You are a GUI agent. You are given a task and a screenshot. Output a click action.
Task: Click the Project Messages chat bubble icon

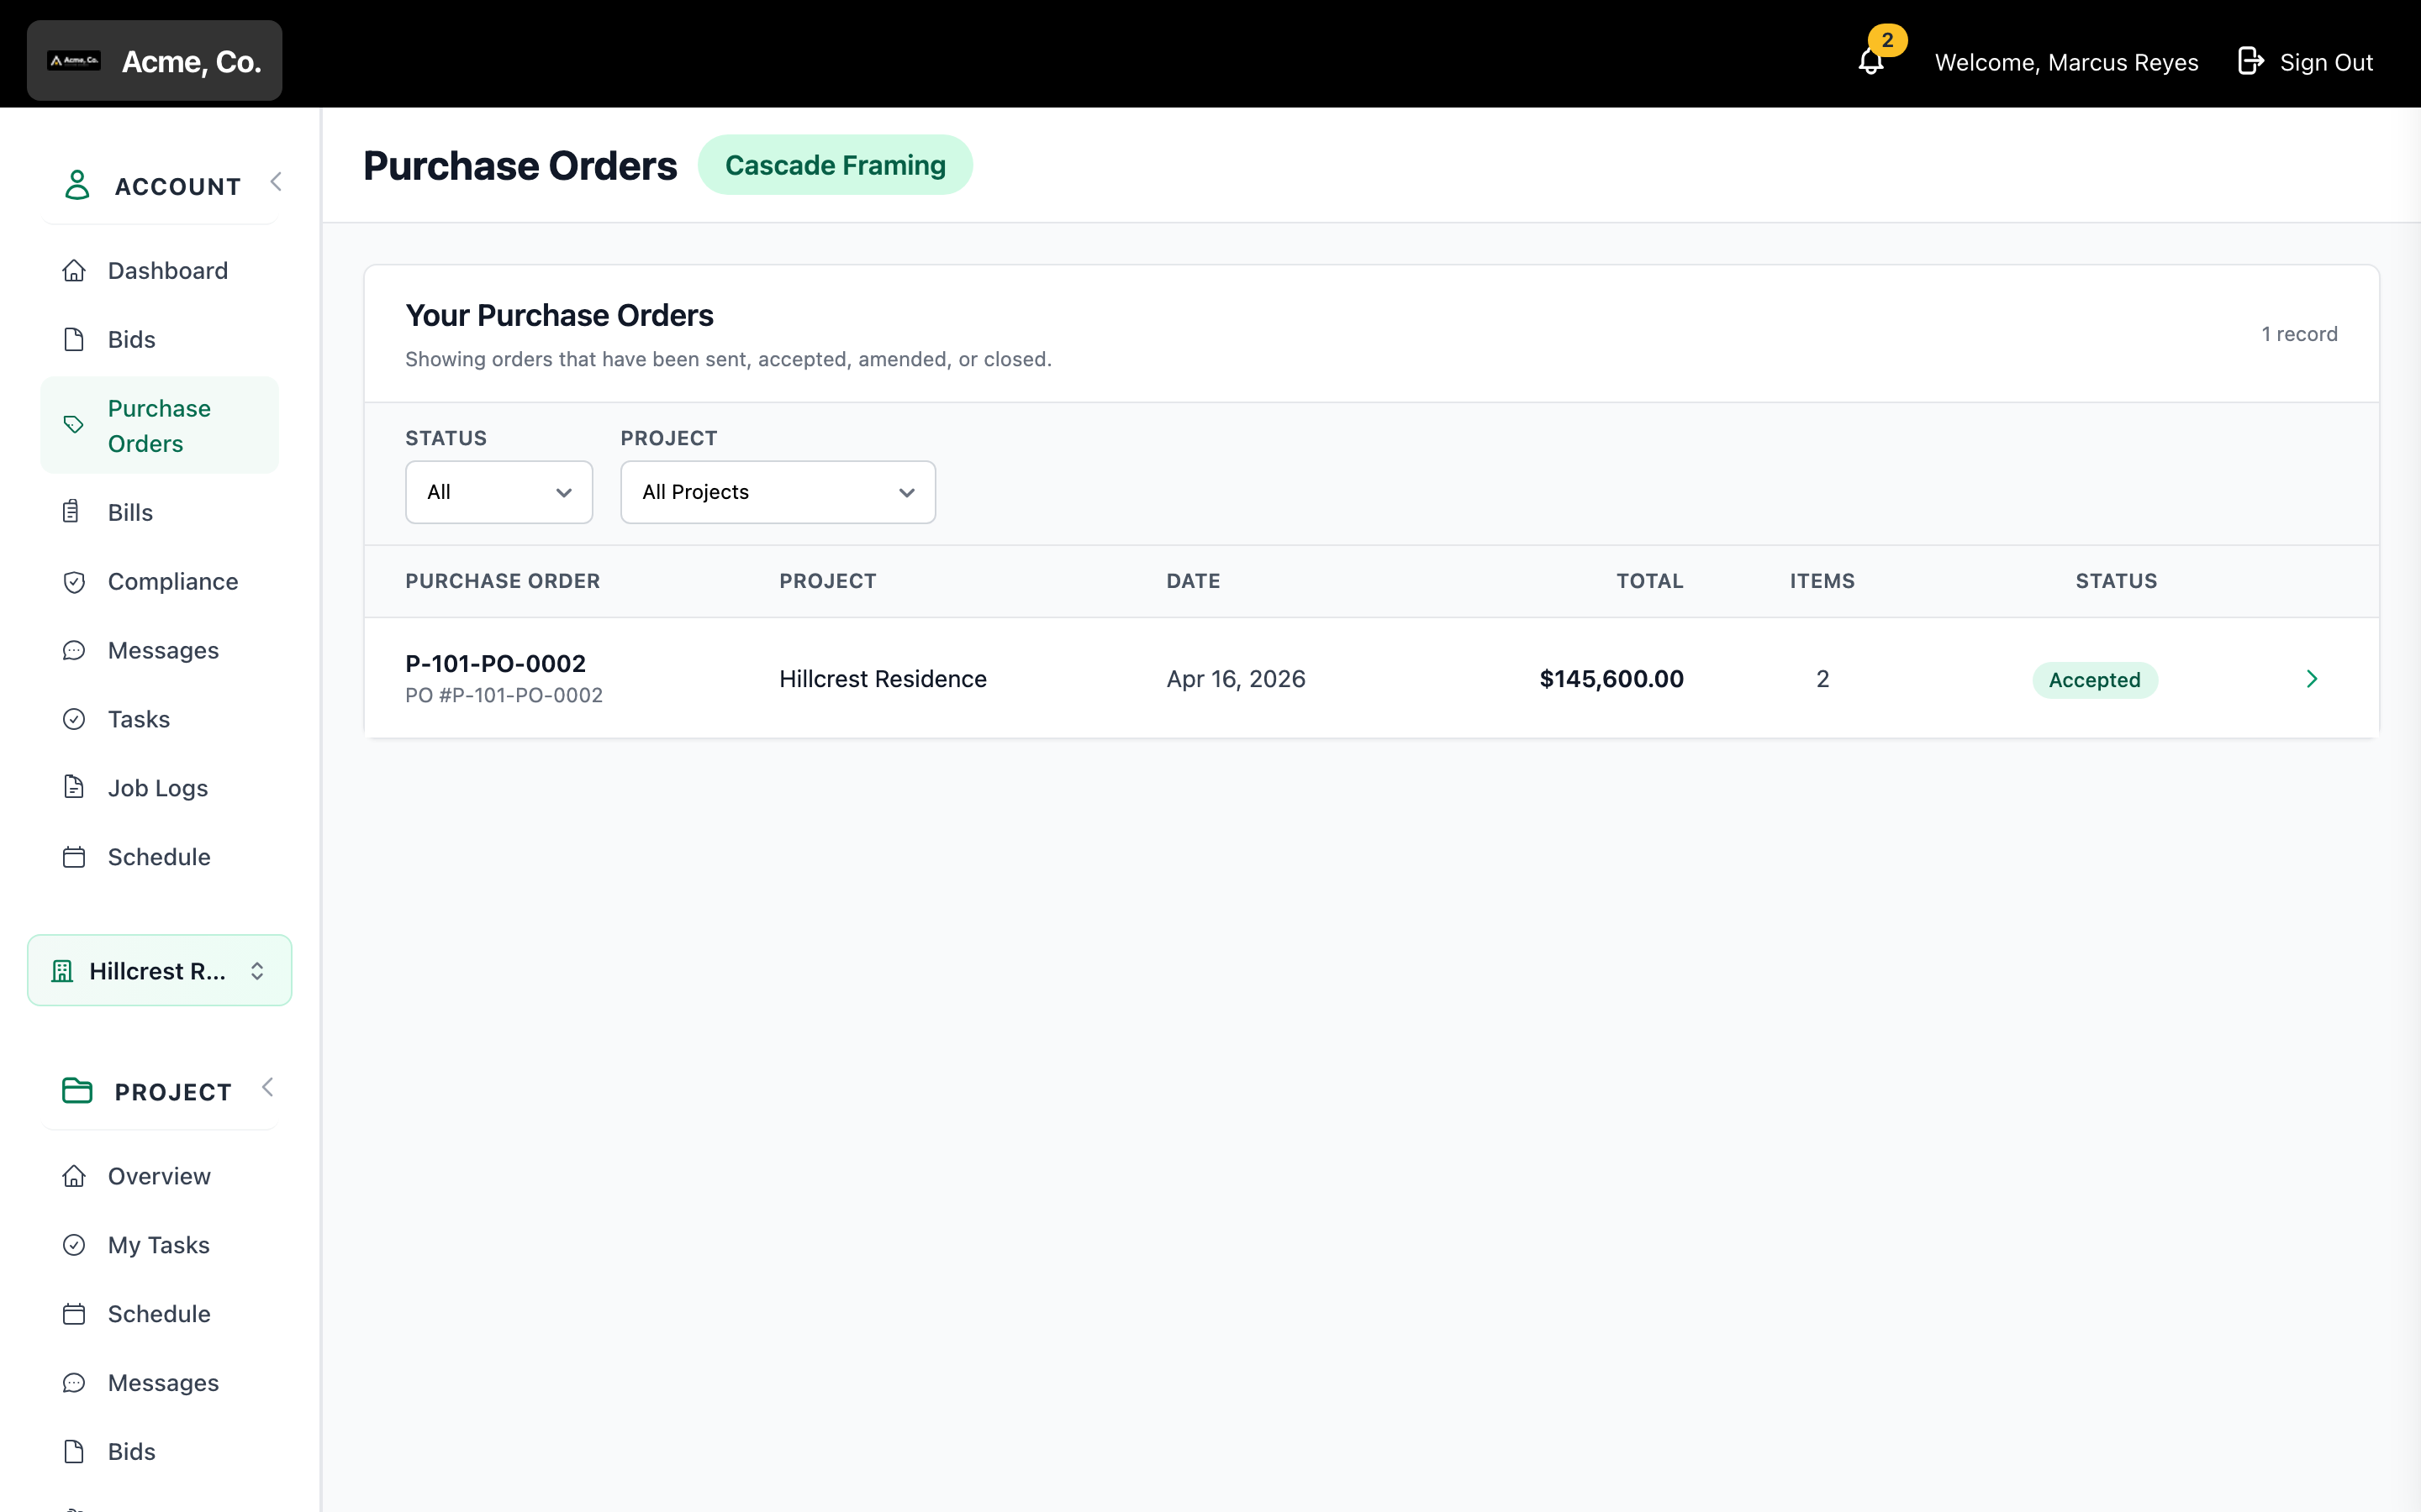(x=74, y=1383)
